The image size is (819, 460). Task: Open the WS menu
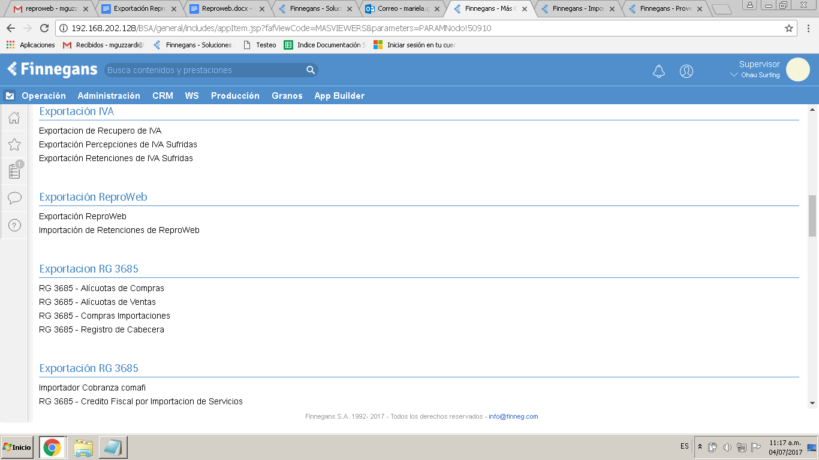coord(192,96)
